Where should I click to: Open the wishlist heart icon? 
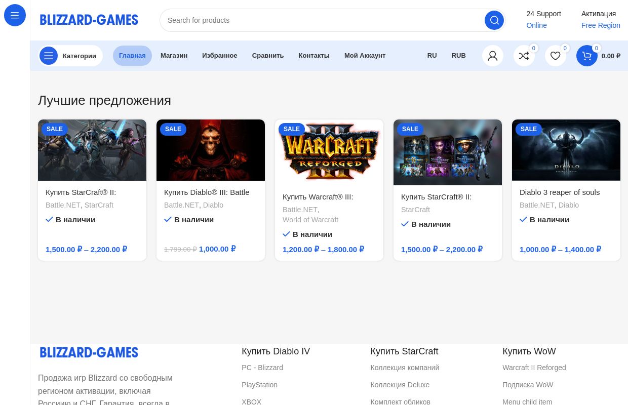[556, 56]
